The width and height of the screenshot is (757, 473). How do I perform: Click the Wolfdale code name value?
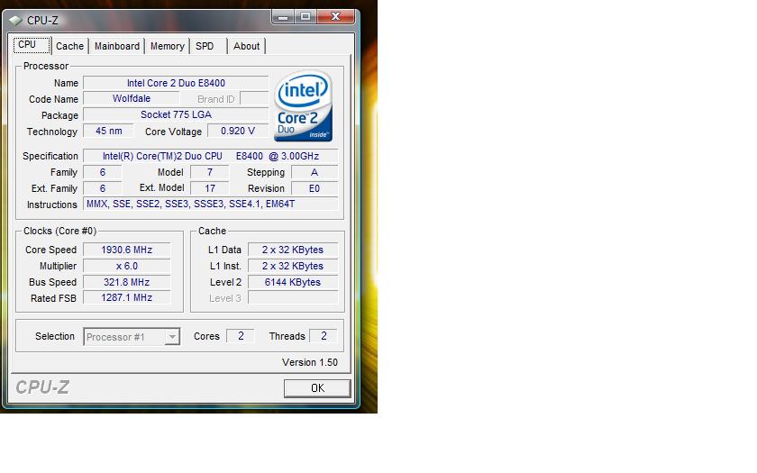(132, 98)
